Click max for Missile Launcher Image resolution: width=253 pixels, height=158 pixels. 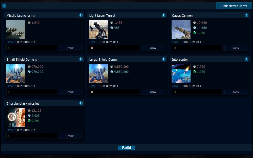click(71, 48)
